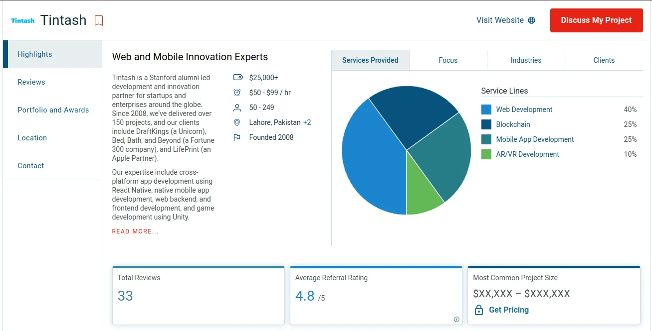652x331 pixels.
Task: Click the AR/VR Development service line
Action: coord(527,154)
